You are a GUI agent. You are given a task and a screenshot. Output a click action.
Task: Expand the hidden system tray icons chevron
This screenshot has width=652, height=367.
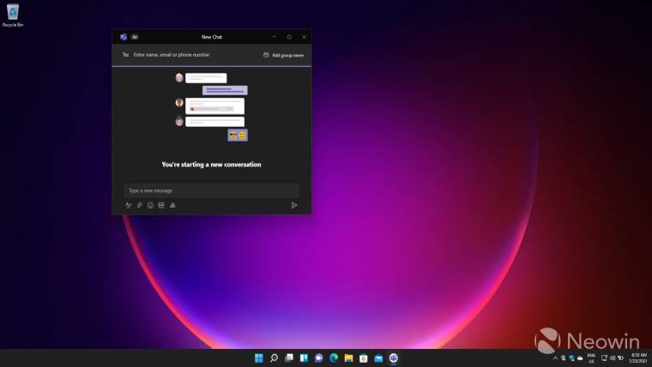(555, 358)
